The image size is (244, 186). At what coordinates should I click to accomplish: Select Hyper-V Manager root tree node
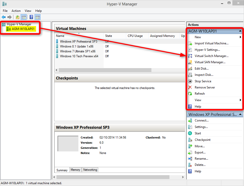pos(19,24)
